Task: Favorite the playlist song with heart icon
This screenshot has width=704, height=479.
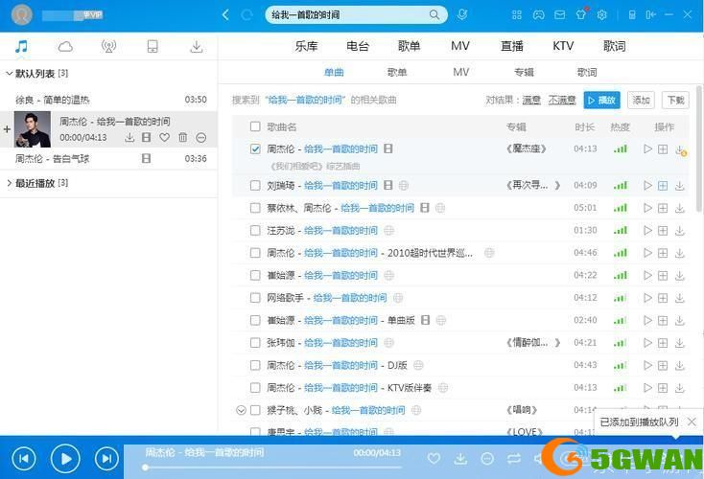Action: coord(165,137)
